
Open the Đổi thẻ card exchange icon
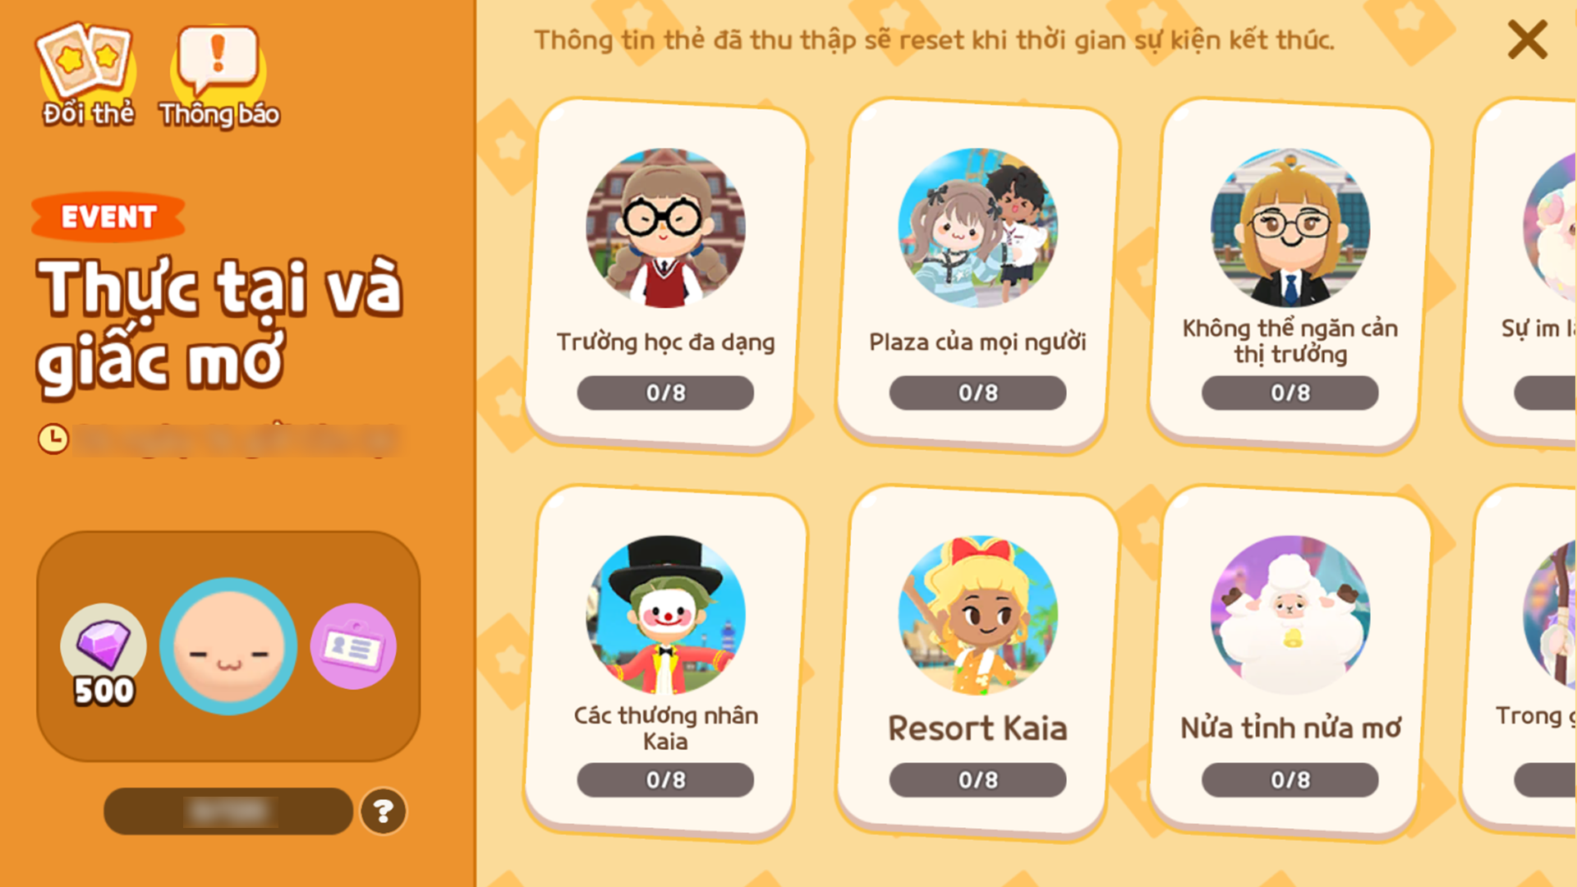87,76
